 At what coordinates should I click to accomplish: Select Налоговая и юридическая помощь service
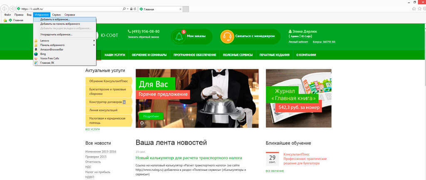tap(109, 120)
